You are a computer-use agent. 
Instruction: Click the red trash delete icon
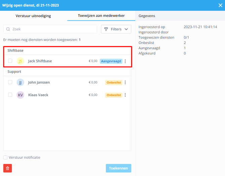click(x=7, y=168)
